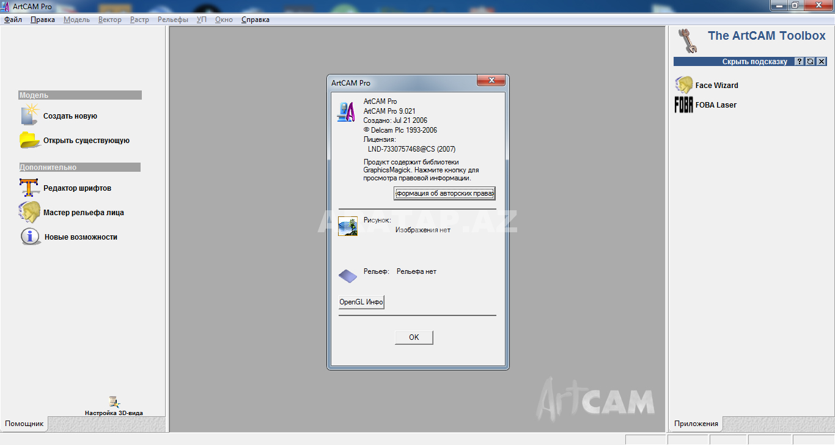Click the ArtCAM Toolbox wrench icon

coord(688,41)
